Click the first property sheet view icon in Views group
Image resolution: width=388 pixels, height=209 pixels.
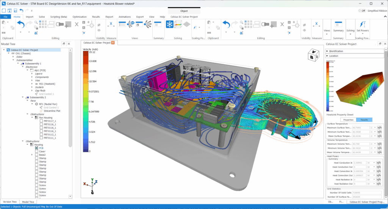[x=122, y=24]
